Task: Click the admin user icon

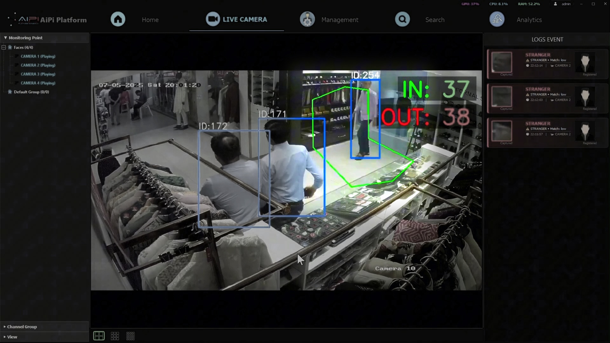Action: [x=555, y=4]
